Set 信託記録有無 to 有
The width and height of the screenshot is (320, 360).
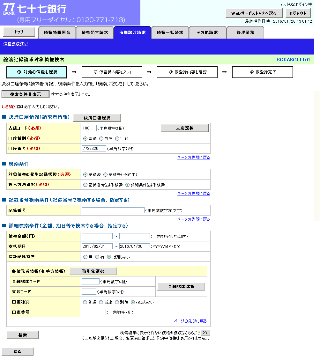point(97,257)
